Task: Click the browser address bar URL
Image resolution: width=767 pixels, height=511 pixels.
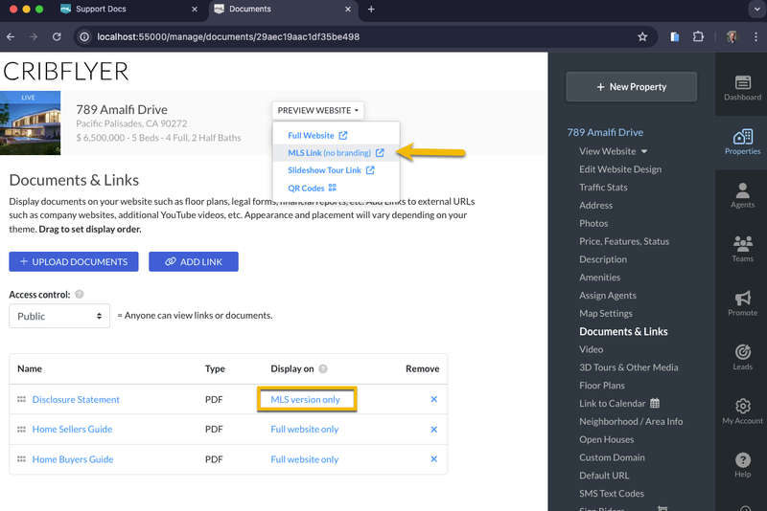Action: 228,36
